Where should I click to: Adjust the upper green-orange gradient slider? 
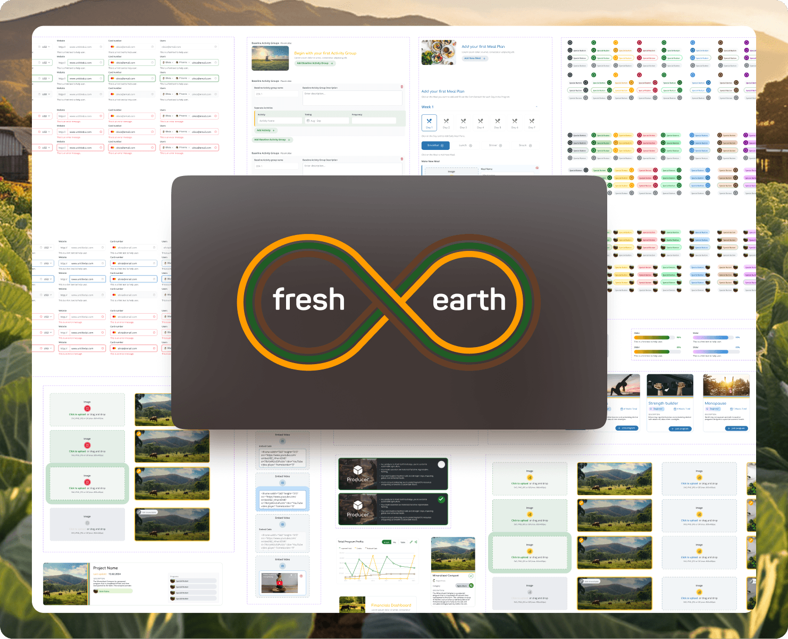(653, 337)
